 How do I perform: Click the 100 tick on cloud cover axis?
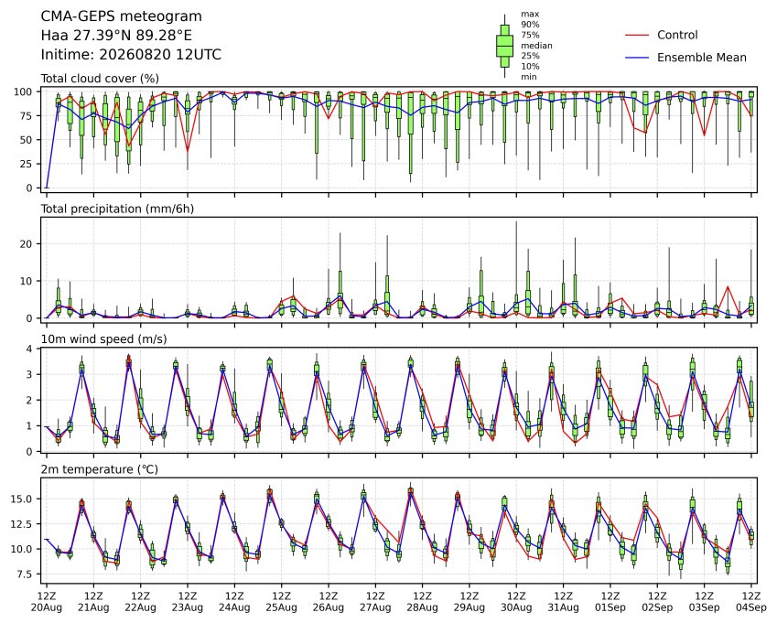point(23,91)
